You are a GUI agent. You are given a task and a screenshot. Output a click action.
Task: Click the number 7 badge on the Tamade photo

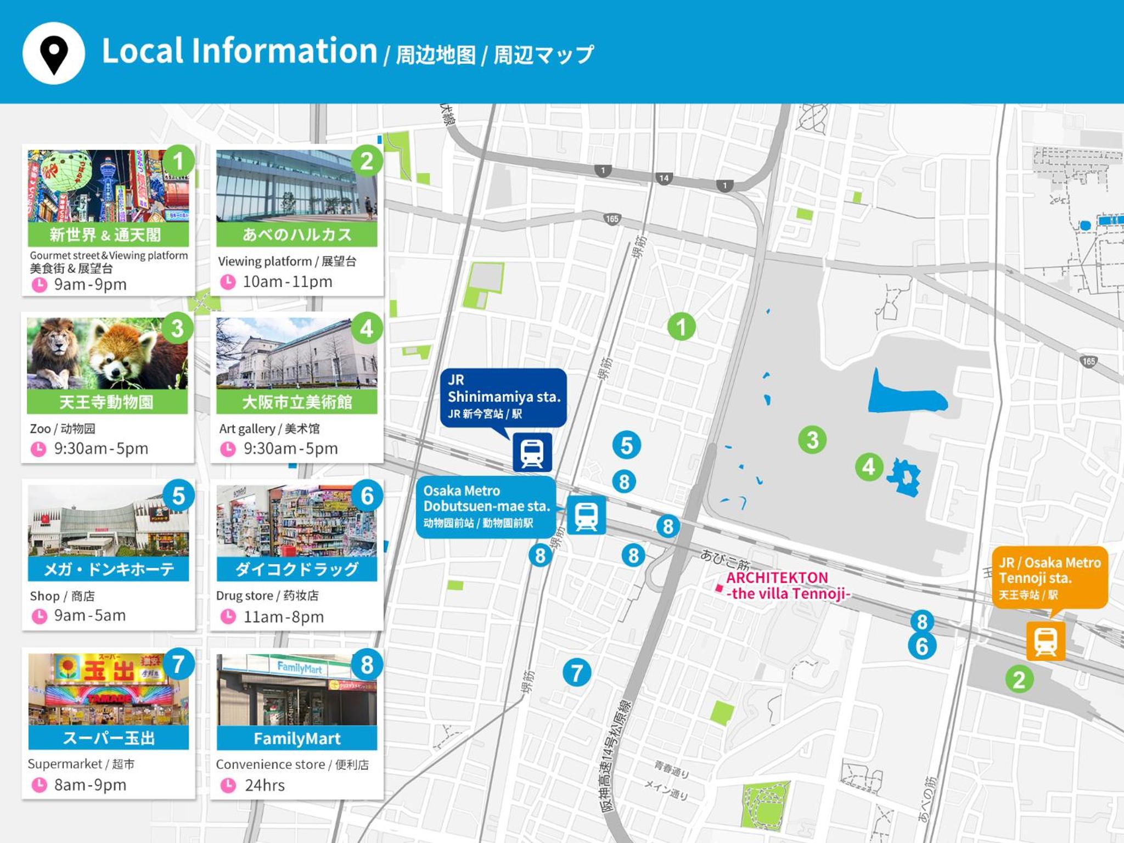pos(178,664)
